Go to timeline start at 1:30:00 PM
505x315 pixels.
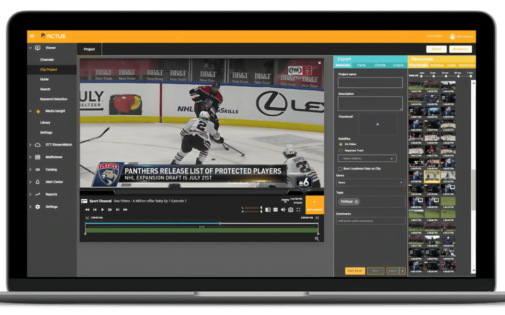pos(87,217)
